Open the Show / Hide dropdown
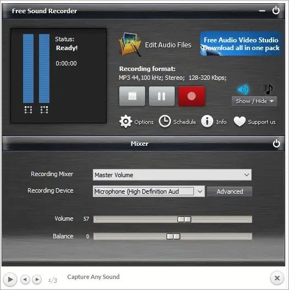Image resolution: width=289 pixels, height=290 pixels. point(254,101)
